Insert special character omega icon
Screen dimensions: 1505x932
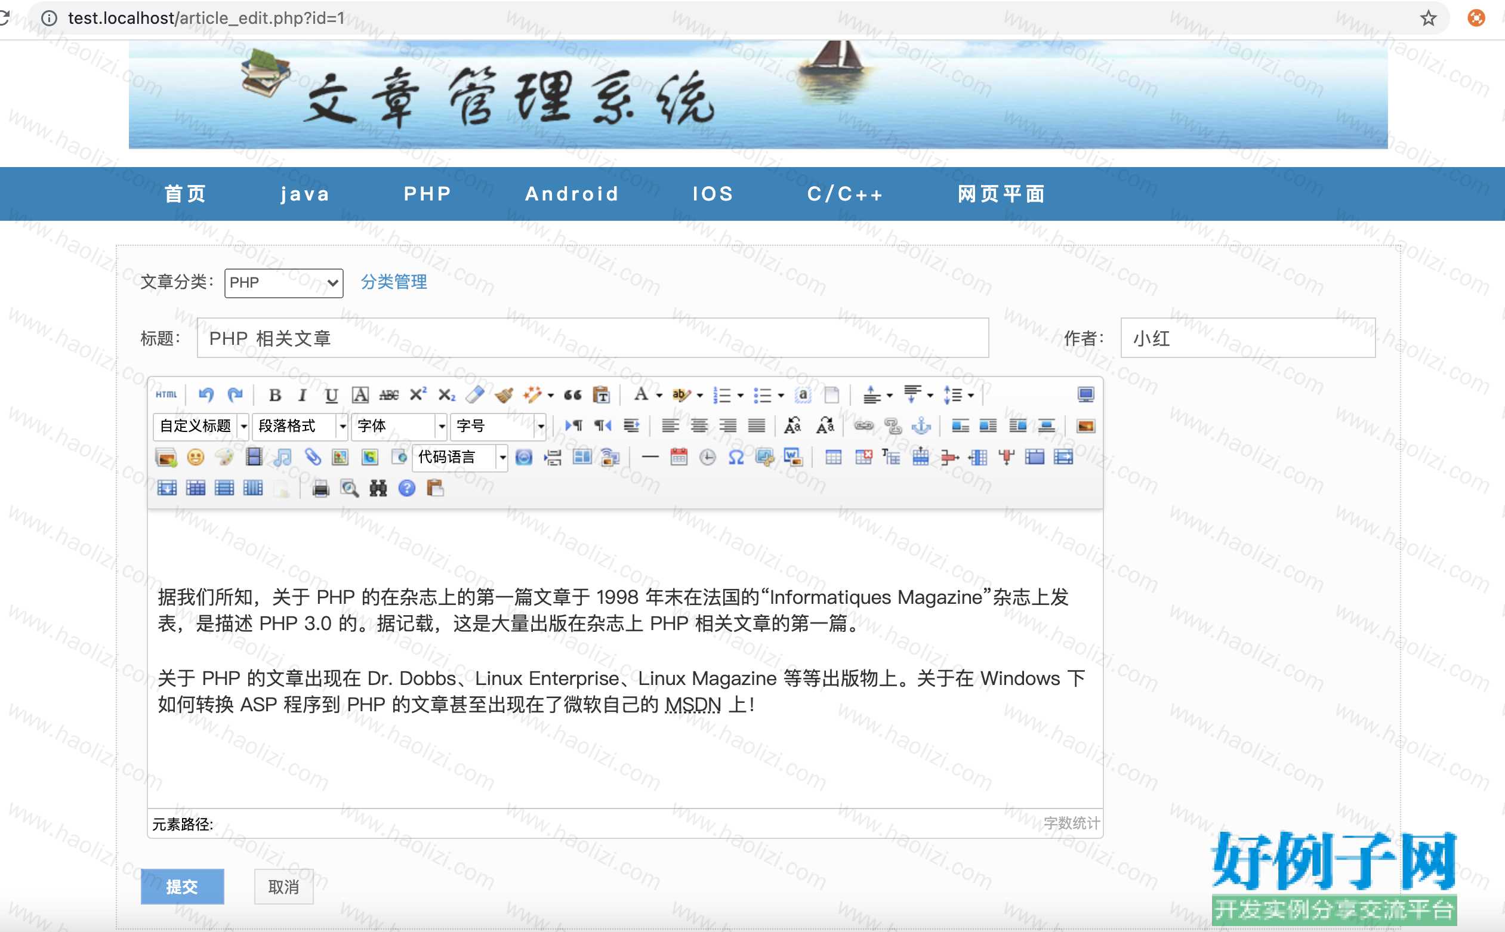[736, 458]
